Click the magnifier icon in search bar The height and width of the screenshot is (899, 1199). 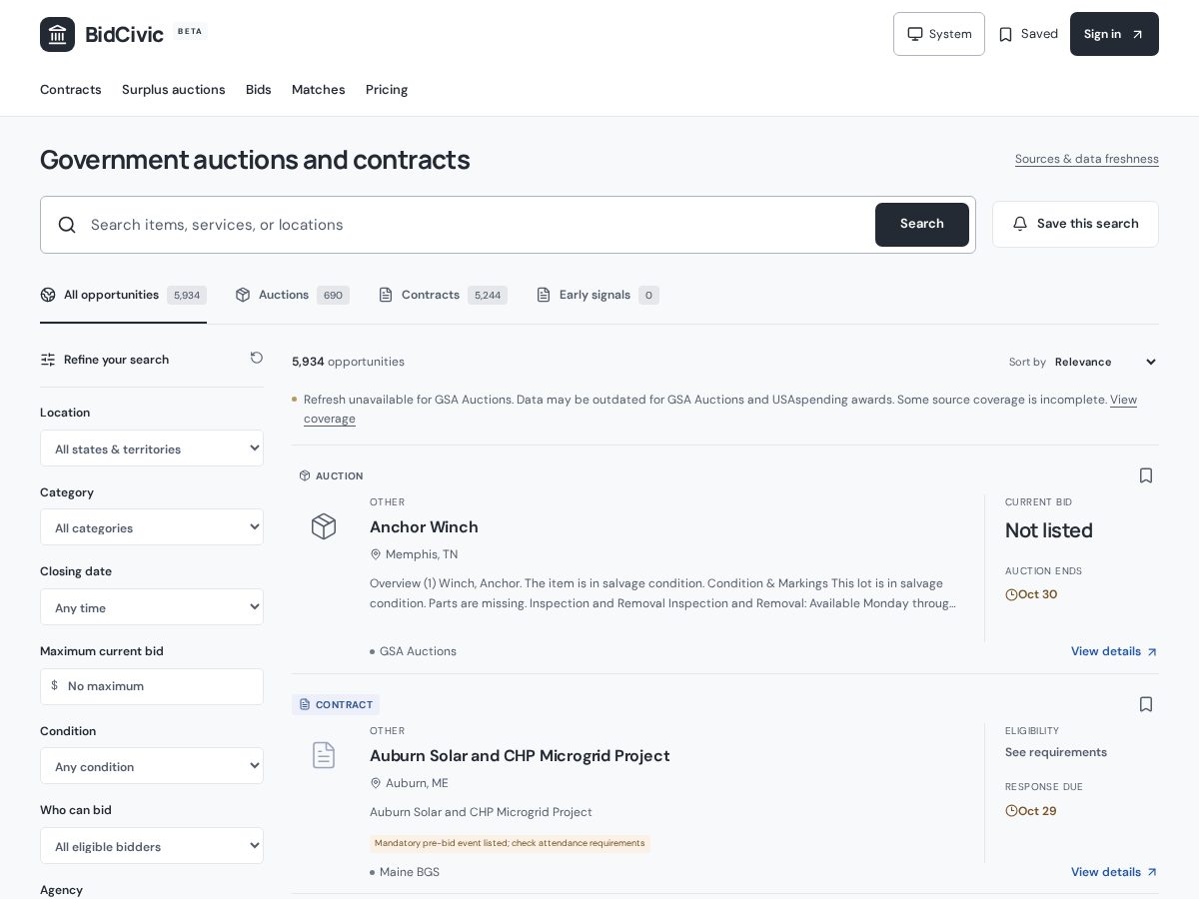67,225
